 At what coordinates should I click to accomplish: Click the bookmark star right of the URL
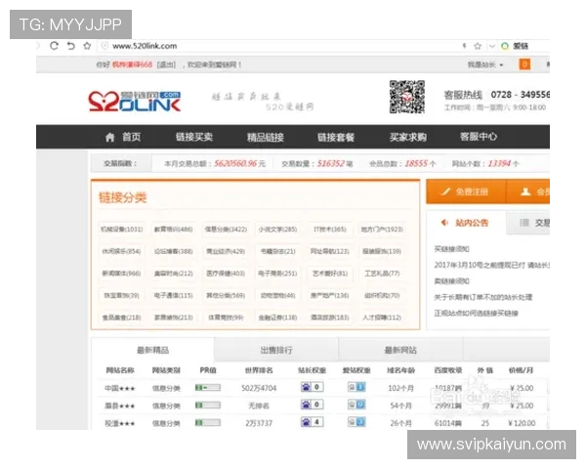(478, 46)
